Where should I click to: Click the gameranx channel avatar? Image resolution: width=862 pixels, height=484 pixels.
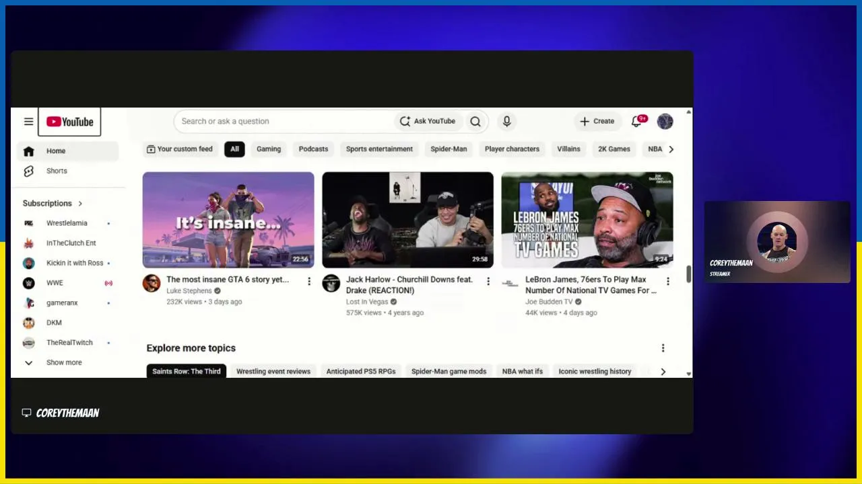(29, 303)
